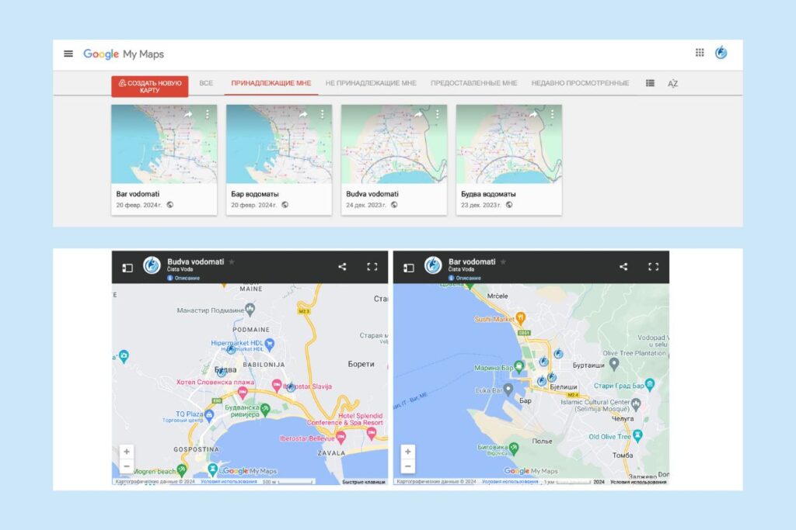
Task: Zoom out on the Budva map
Action: [x=127, y=466]
